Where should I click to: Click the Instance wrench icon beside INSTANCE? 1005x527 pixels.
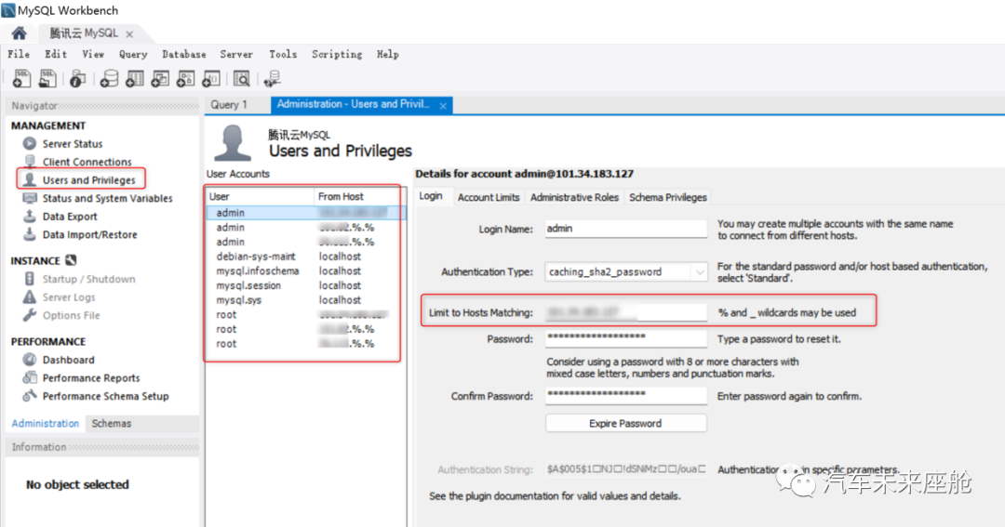pyautogui.click(x=71, y=260)
